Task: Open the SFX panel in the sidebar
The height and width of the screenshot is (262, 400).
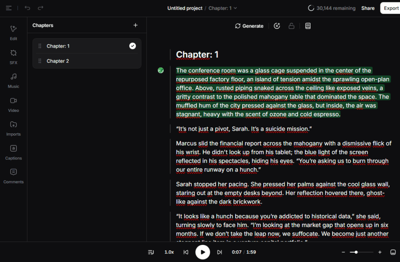Action: 13,57
